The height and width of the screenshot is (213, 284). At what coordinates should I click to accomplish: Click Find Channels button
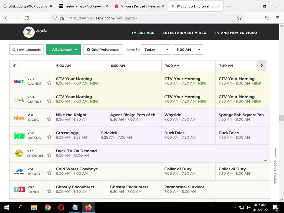pyautogui.click(x=26, y=50)
